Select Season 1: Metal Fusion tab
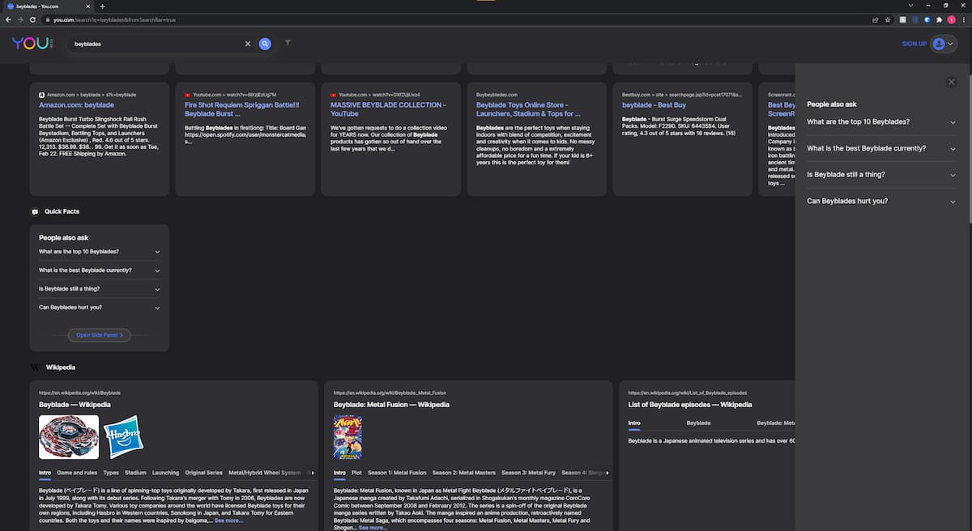Screen dimensions: 972x531 397,473
